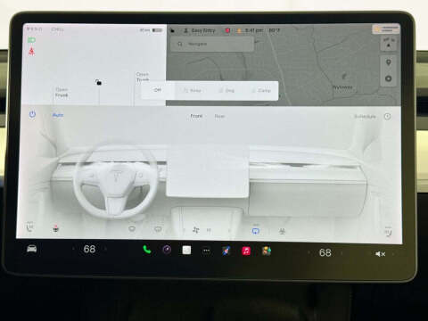This screenshot has height=321, width=428.
Task: Tap the muted volume speaker icon
Action: pos(380,254)
